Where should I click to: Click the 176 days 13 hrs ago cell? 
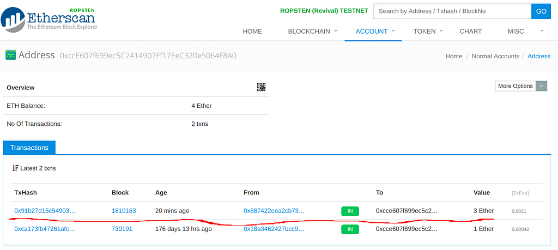coord(184,229)
